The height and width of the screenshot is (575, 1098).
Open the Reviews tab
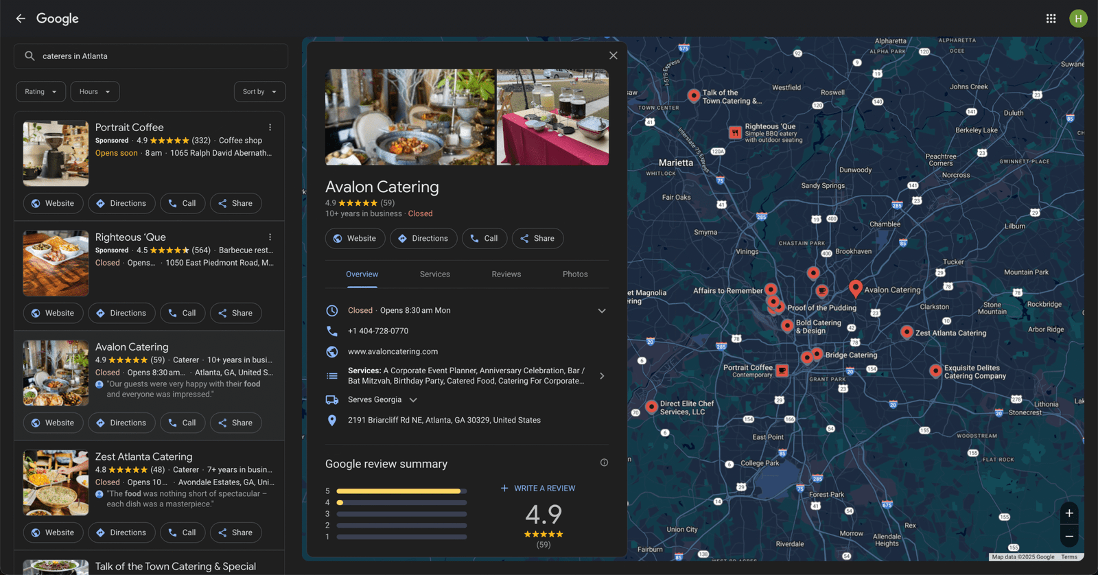tap(506, 274)
